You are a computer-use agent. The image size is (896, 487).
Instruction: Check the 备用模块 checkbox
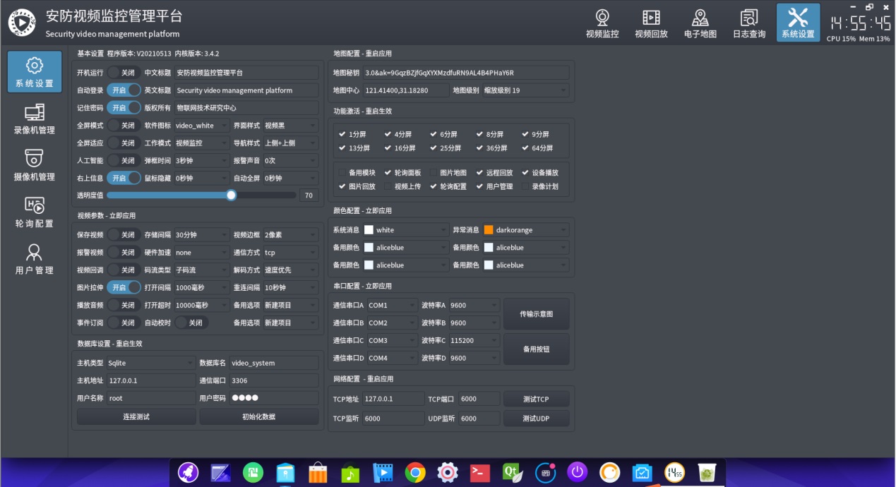tap(342, 172)
